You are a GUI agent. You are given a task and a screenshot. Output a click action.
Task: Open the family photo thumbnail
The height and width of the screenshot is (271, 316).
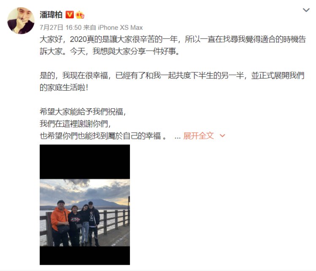(x=85, y=204)
